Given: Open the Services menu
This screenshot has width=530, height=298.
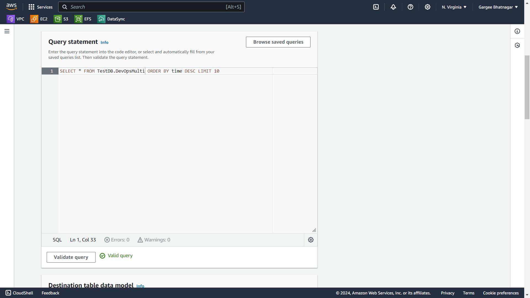Looking at the screenshot, I should tap(41, 7).
